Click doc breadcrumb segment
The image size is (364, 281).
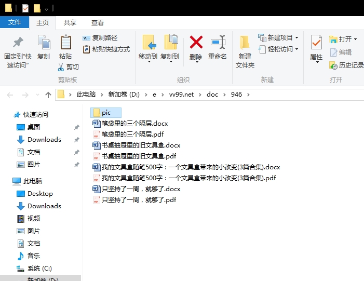coord(212,95)
